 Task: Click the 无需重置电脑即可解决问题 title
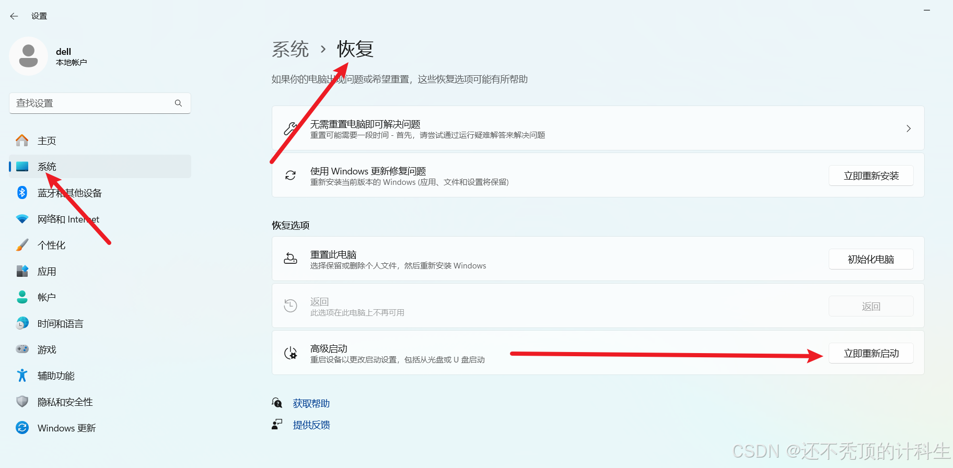[x=365, y=124]
